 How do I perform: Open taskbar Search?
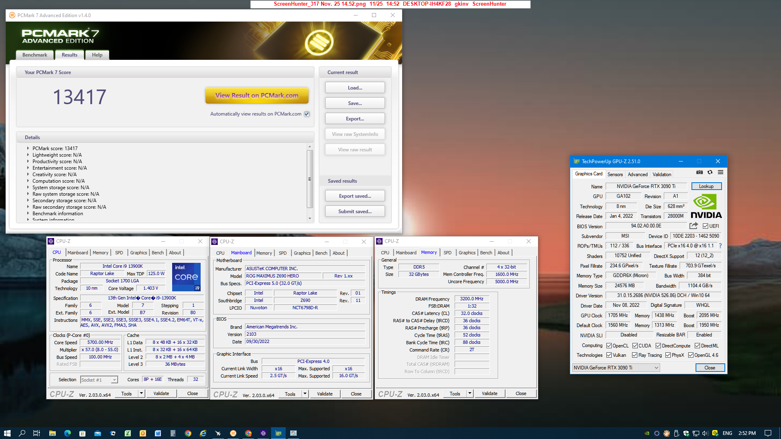(x=22, y=433)
